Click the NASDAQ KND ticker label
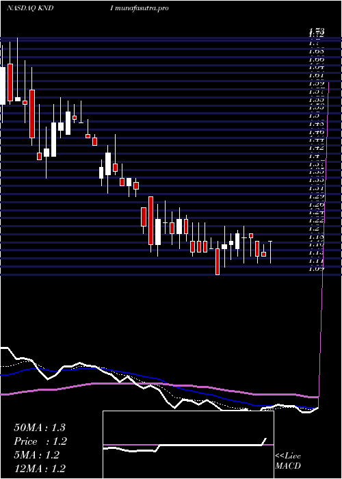Screen dimensions: 342x479 tap(30, 8)
